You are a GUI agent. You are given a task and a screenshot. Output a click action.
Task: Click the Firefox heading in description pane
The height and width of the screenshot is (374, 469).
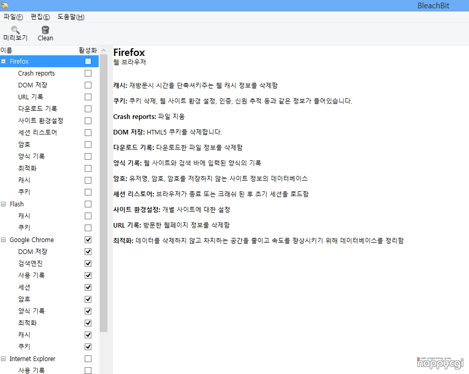(129, 52)
